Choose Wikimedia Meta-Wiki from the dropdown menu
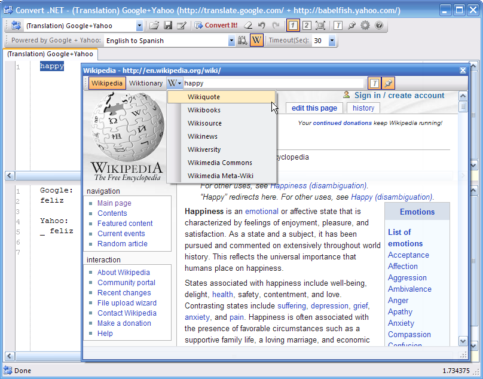This screenshot has height=379, width=483. [x=221, y=176]
